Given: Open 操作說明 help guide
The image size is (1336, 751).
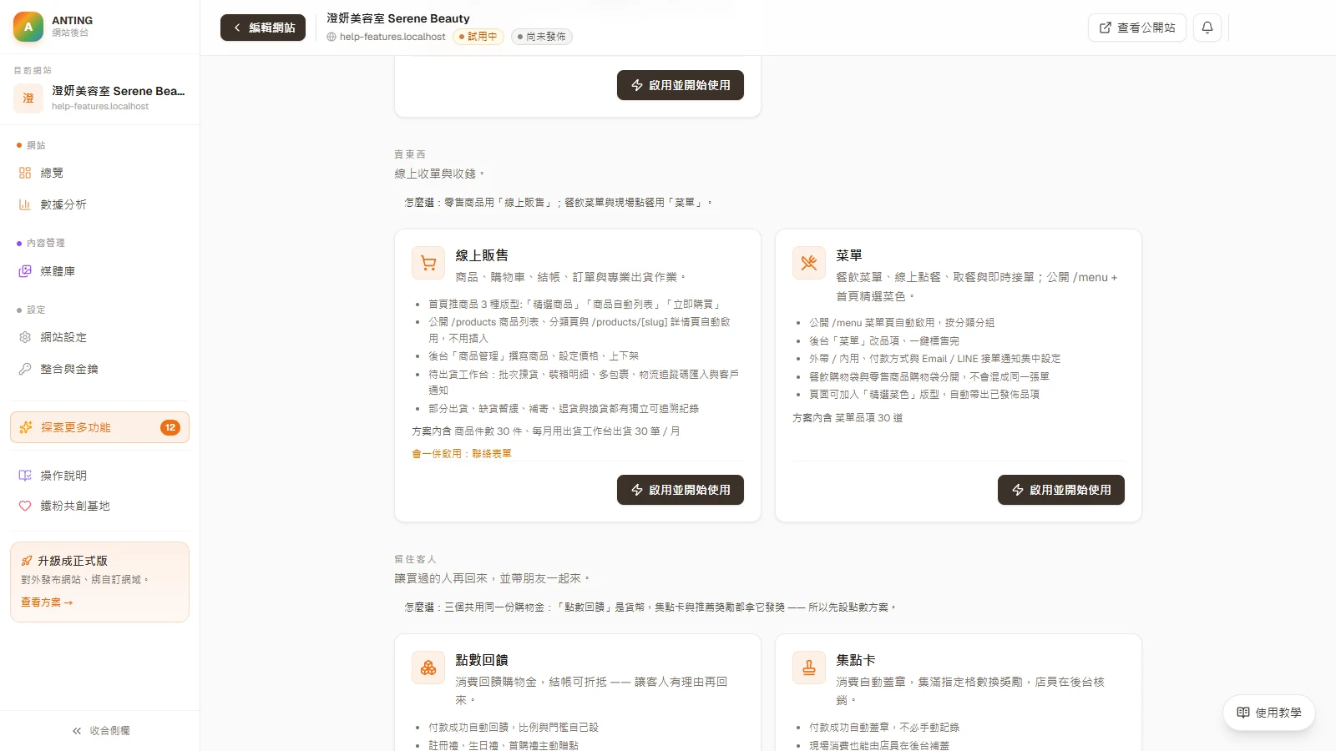Looking at the screenshot, I should click(99, 476).
